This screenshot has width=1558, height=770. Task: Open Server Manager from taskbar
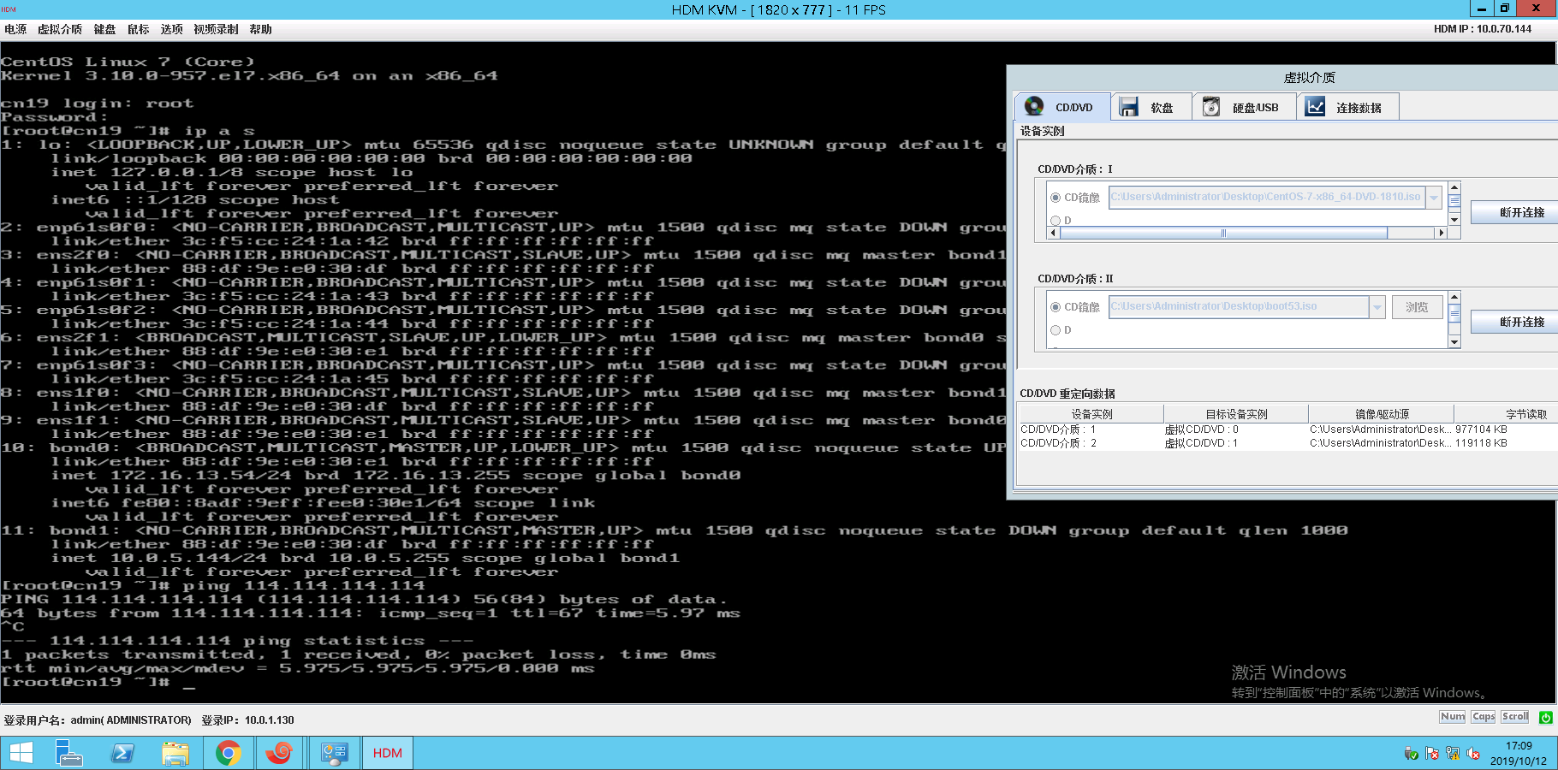pos(68,753)
